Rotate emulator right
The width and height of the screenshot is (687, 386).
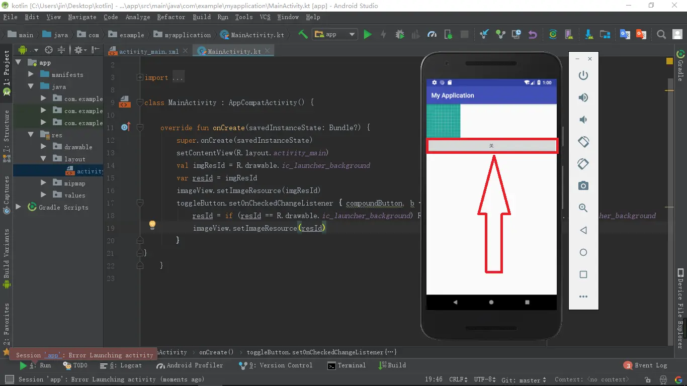[x=583, y=164]
